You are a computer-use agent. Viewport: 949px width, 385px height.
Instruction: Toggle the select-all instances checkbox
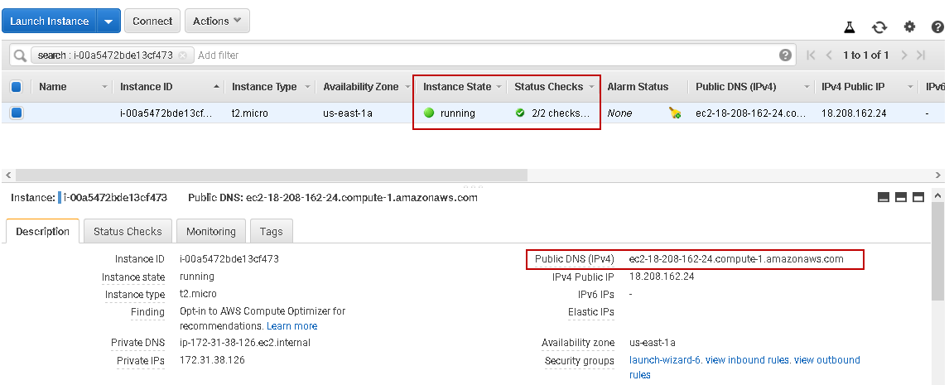[17, 87]
